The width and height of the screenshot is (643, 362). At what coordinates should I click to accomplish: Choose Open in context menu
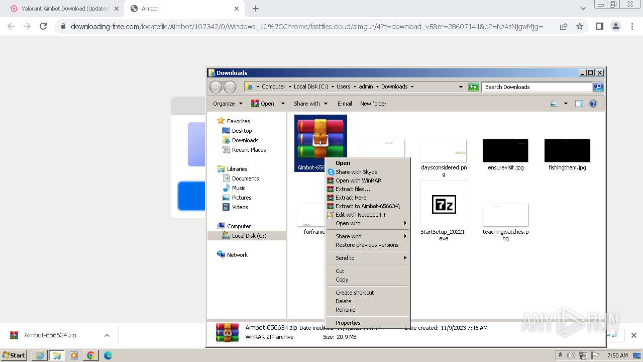[x=368, y=163]
